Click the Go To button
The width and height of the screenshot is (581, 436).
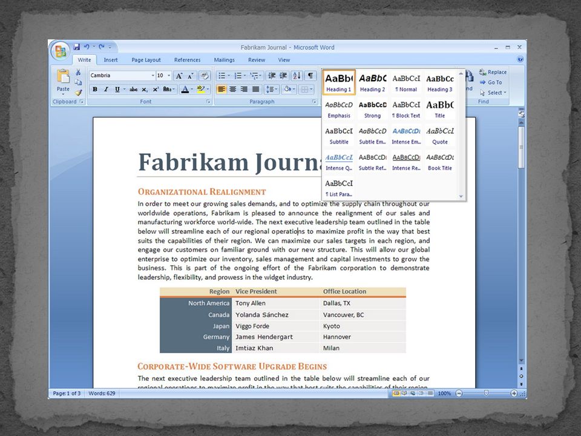(491, 82)
